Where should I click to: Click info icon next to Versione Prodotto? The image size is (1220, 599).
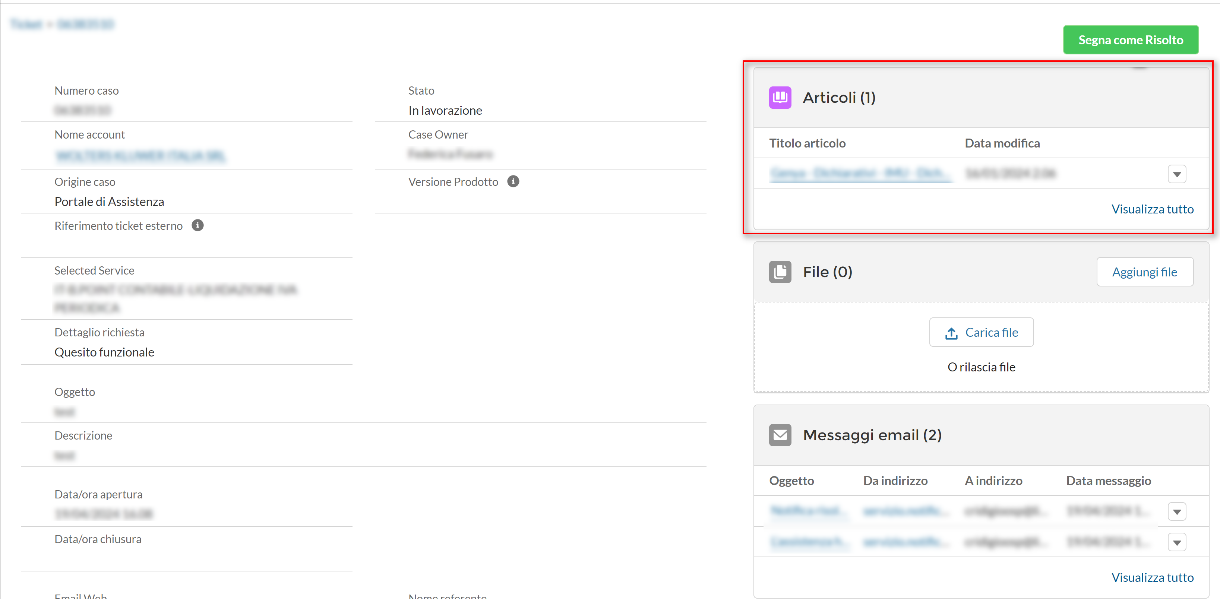pyautogui.click(x=513, y=181)
